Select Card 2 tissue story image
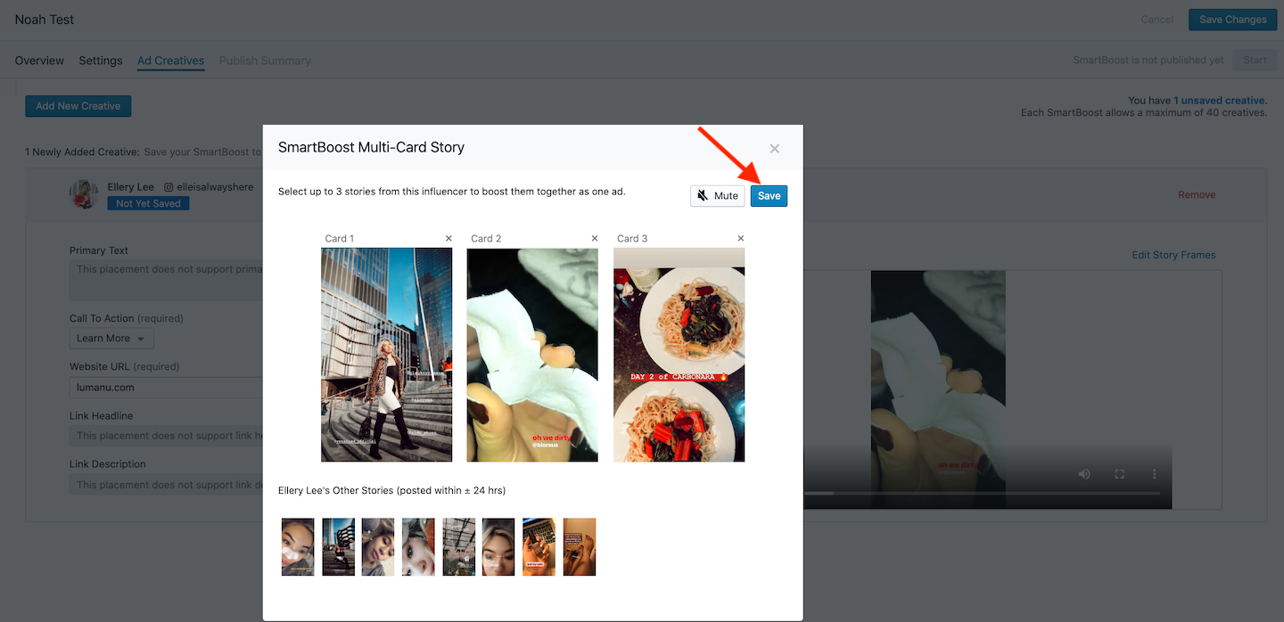The height and width of the screenshot is (622, 1284). click(532, 355)
